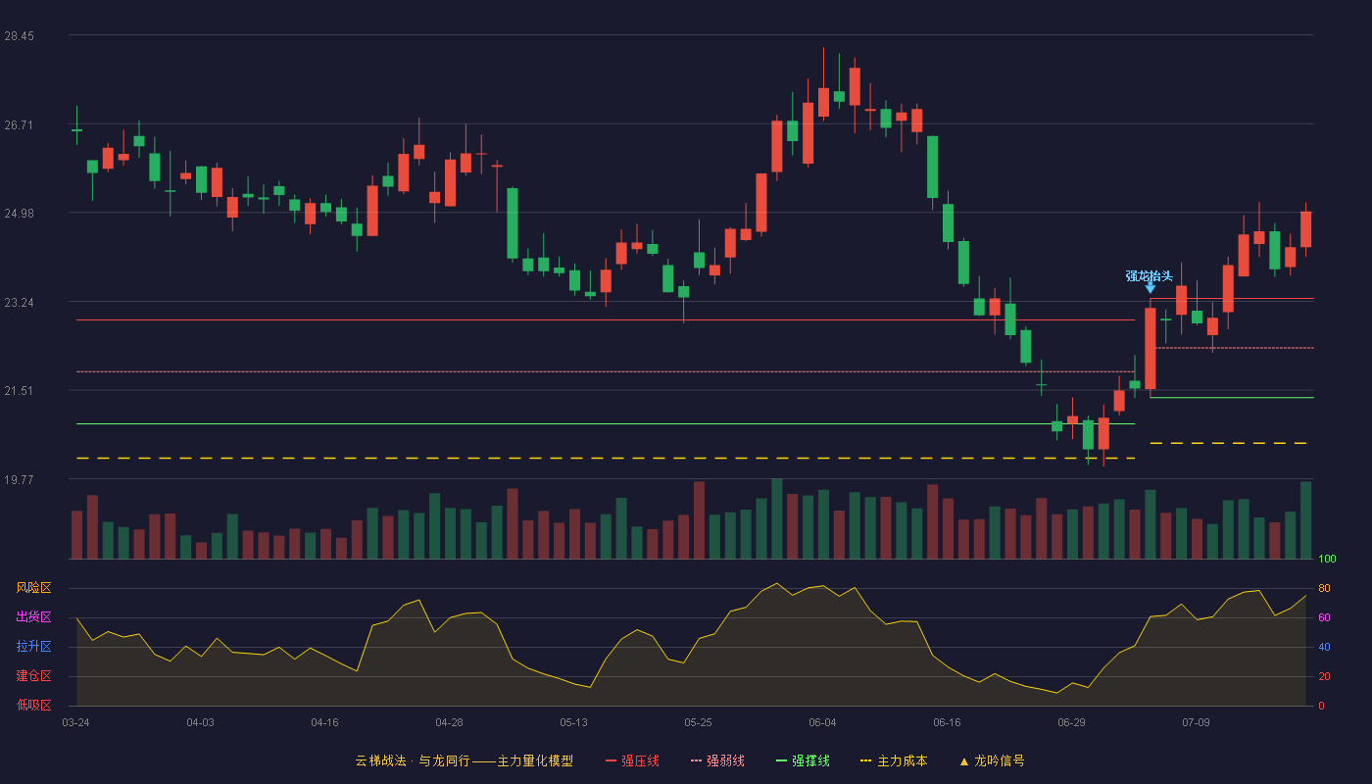Screen dimensions: 1372x784
Task: Click the 强龙抬头 annotation label
Action: click(1150, 275)
